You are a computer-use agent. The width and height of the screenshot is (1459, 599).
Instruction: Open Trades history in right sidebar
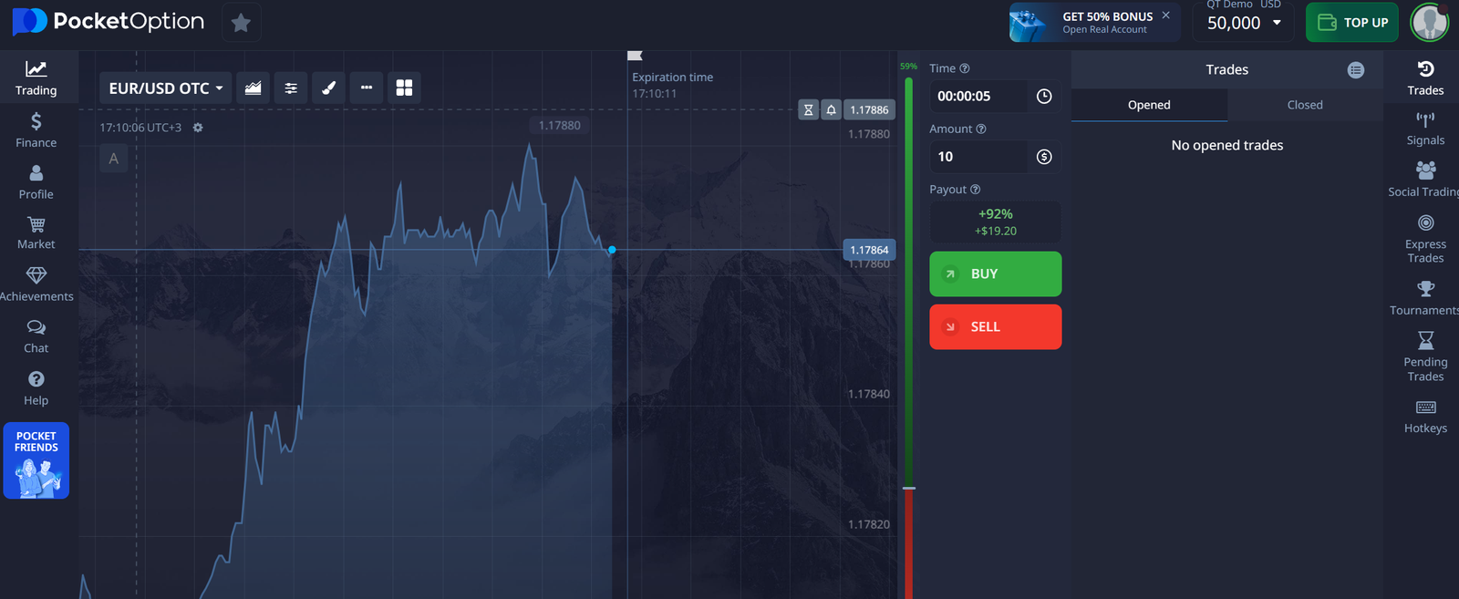[1425, 77]
